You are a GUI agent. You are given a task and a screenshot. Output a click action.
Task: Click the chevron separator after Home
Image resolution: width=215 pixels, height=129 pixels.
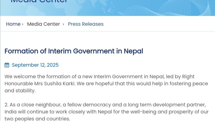(x=23, y=24)
